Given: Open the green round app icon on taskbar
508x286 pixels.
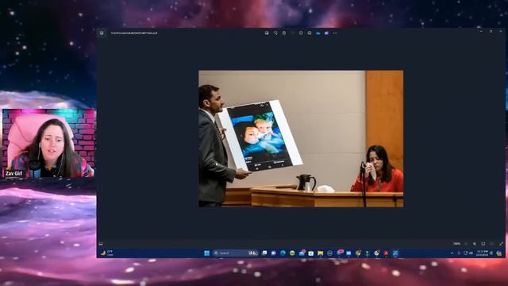Looking at the screenshot, I should point(292,253).
